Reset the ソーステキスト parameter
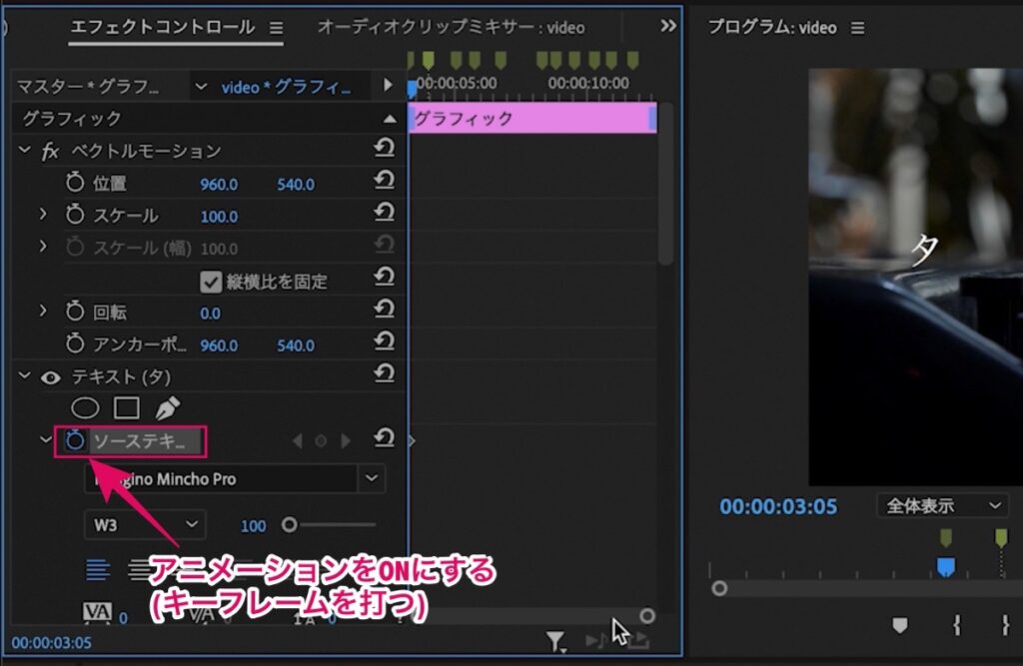This screenshot has width=1023, height=666. pos(385,438)
